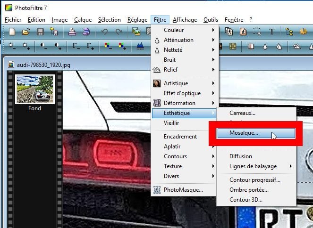Select the Fond layer thumbnail

coord(35,89)
